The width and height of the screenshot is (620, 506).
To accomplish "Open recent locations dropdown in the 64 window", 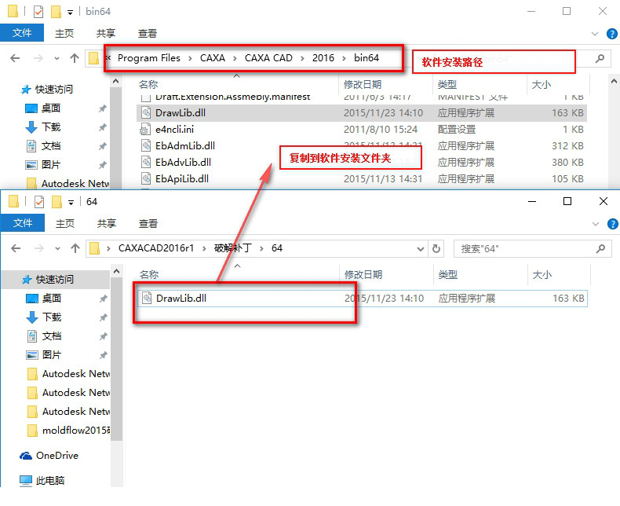I will 58,248.
